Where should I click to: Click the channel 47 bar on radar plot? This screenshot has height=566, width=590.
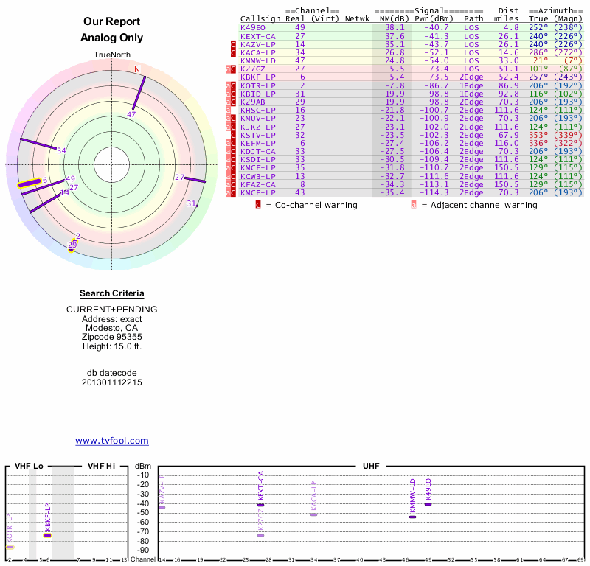139,92
